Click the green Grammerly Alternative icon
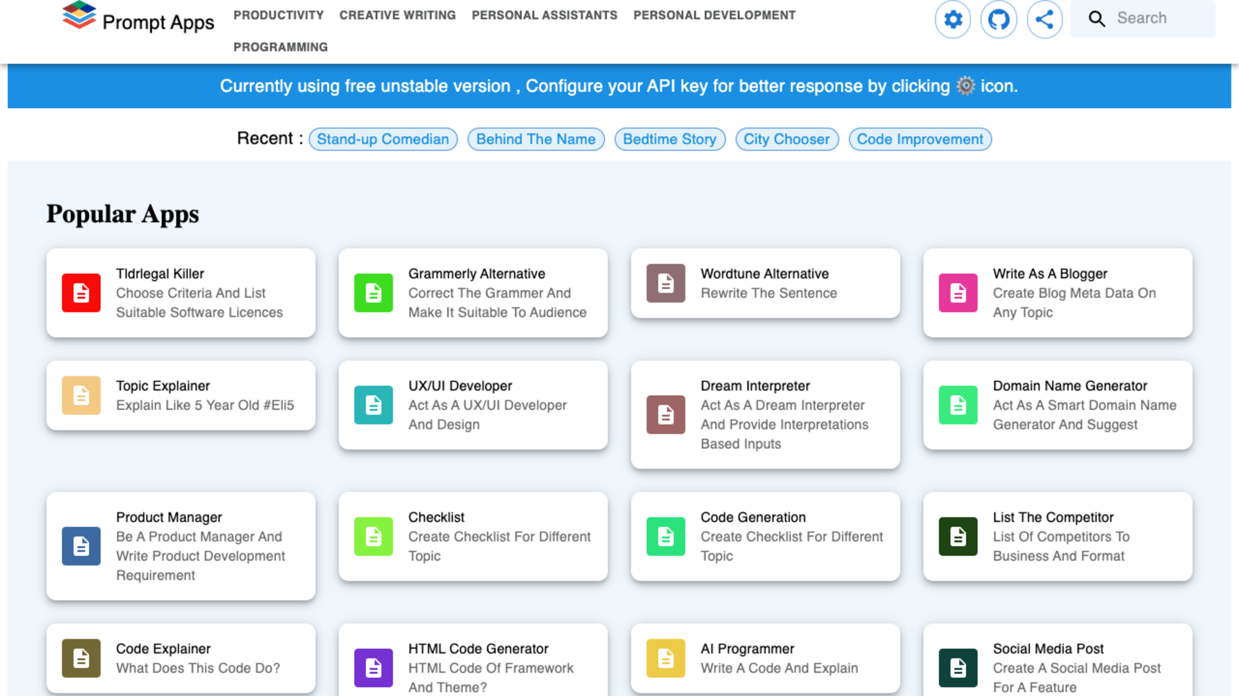Image resolution: width=1239 pixels, height=696 pixels. [x=373, y=293]
